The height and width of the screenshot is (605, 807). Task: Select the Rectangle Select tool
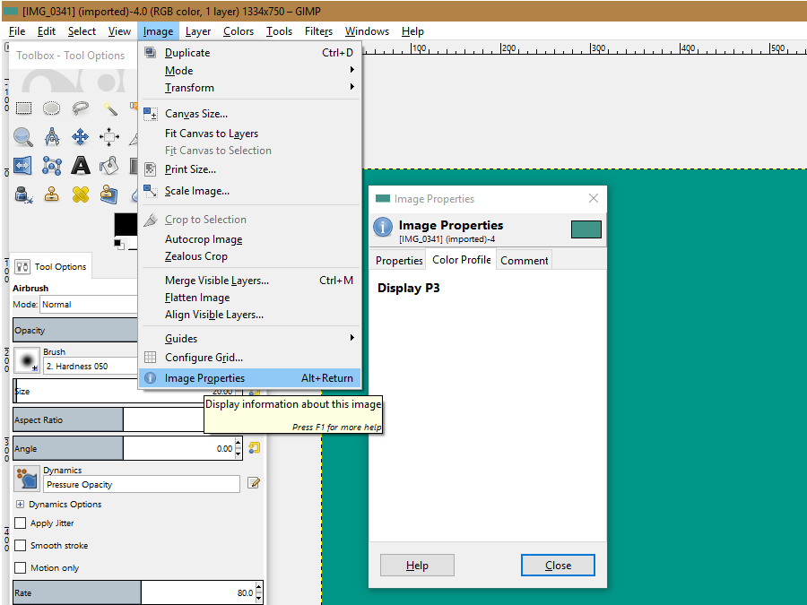coord(23,108)
